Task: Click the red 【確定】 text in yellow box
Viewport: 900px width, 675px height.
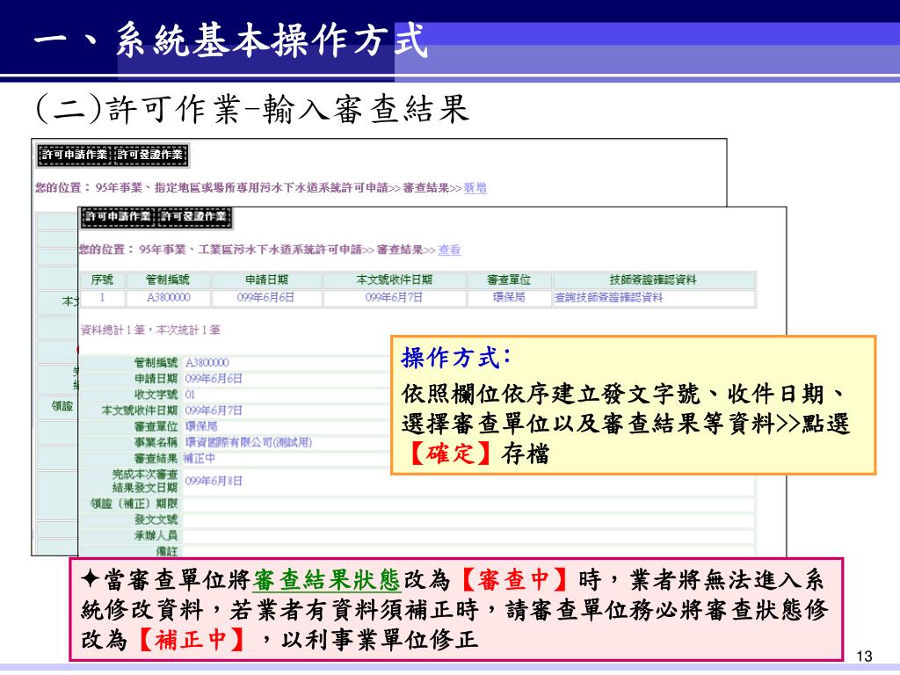Action: [x=450, y=454]
